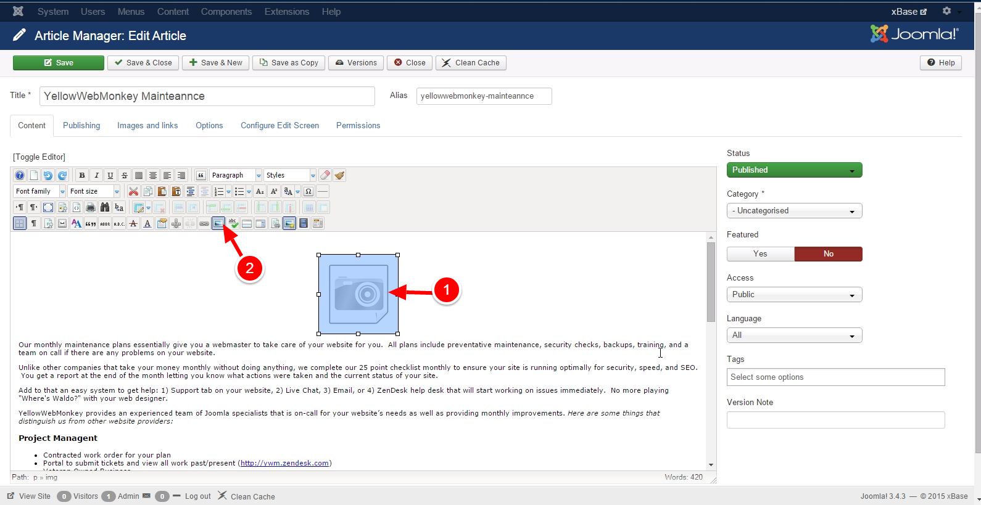Apply center alignment
981x505 pixels.
(153, 175)
